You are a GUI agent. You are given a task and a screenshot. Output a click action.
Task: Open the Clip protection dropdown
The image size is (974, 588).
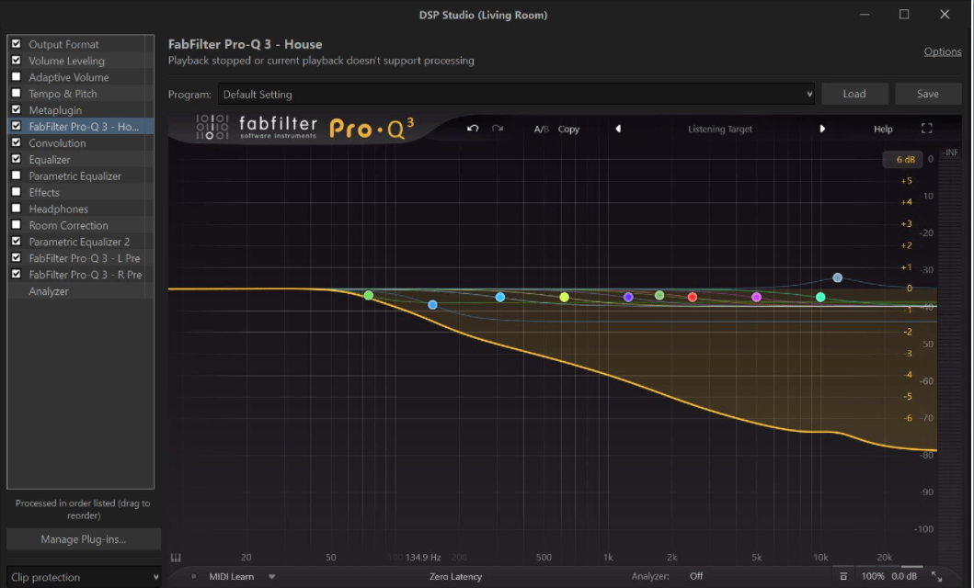pos(84,577)
